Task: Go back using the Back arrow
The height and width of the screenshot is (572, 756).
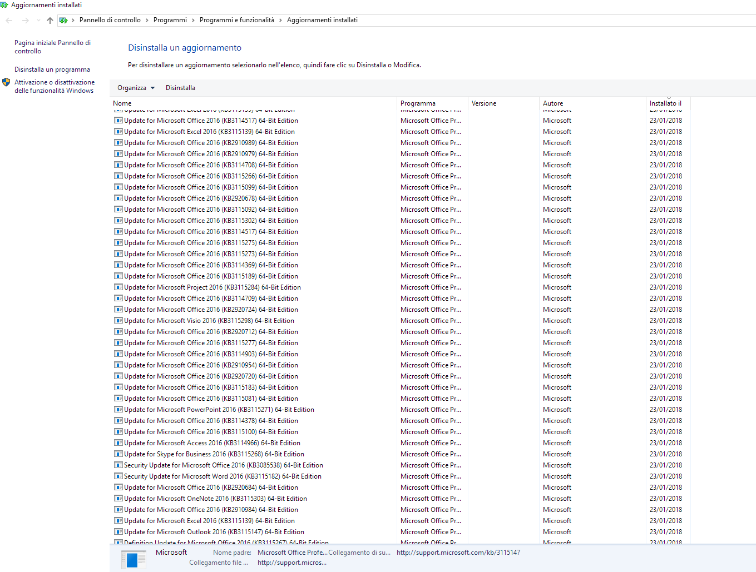Action: pos(9,21)
